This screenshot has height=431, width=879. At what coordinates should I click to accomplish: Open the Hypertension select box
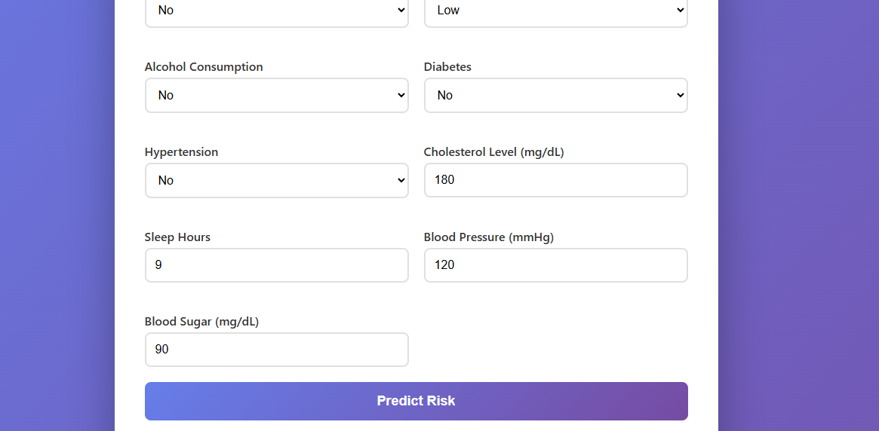[276, 181]
